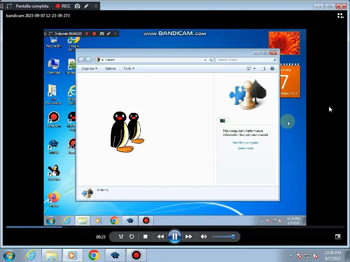
Task: Open the Games address bar history dropdown
Action: pos(205,60)
